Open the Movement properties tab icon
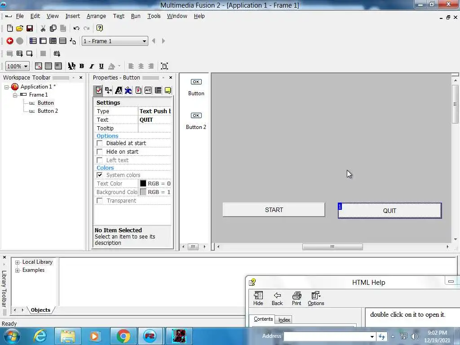Viewport: 460px width, 345px height. (x=128, y=90)
